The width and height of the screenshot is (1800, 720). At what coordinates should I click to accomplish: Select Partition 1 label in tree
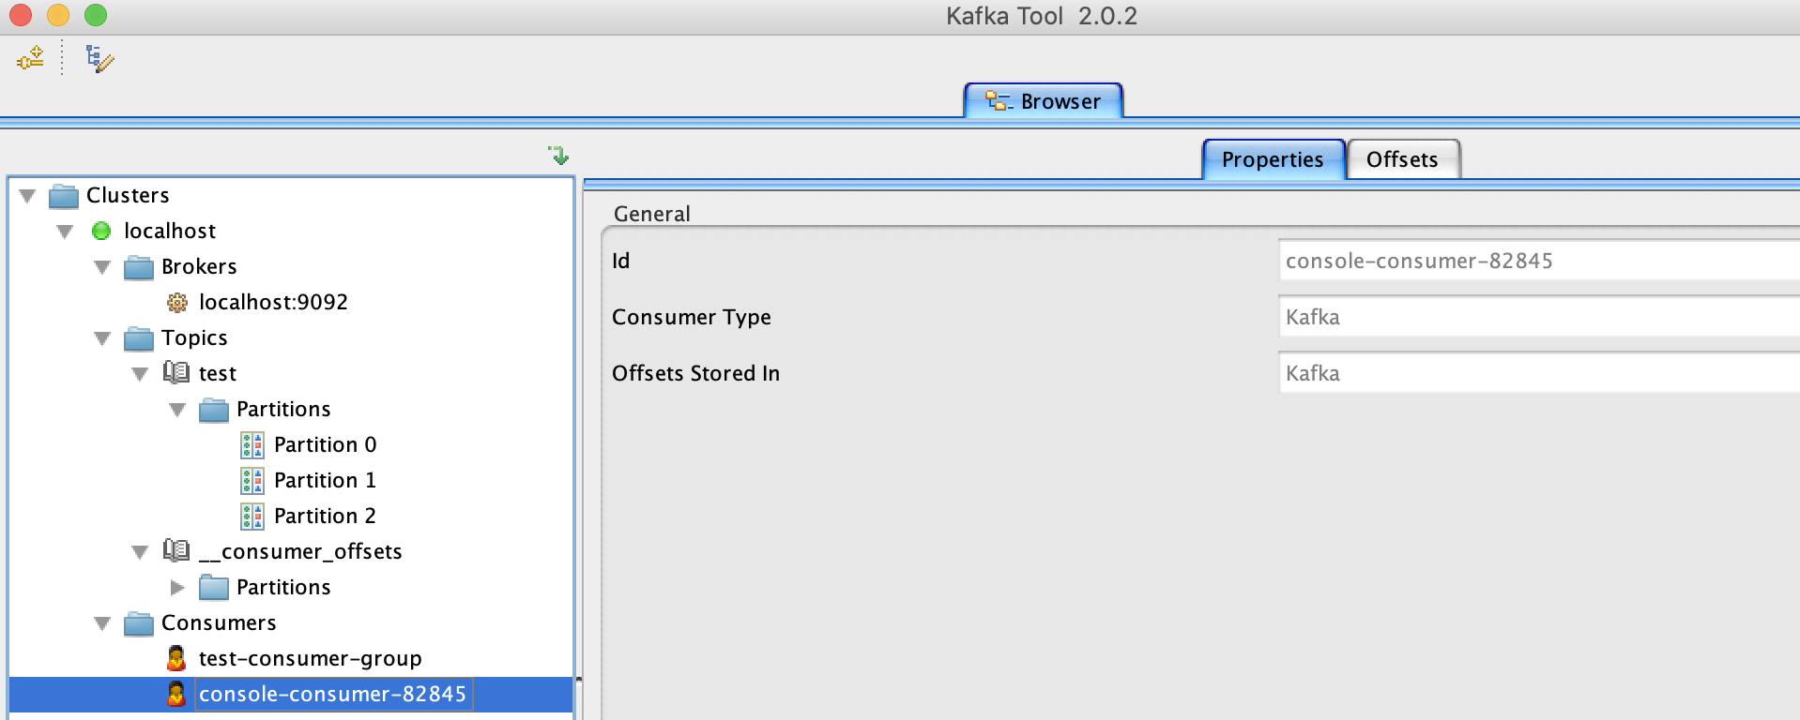tap(325, 480)
